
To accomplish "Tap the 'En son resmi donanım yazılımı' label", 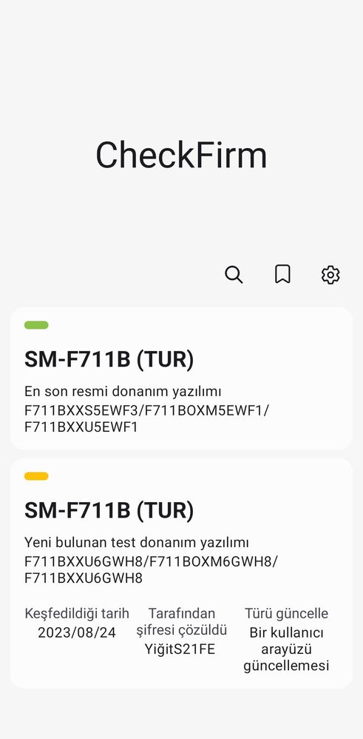I will pos(123,391).
